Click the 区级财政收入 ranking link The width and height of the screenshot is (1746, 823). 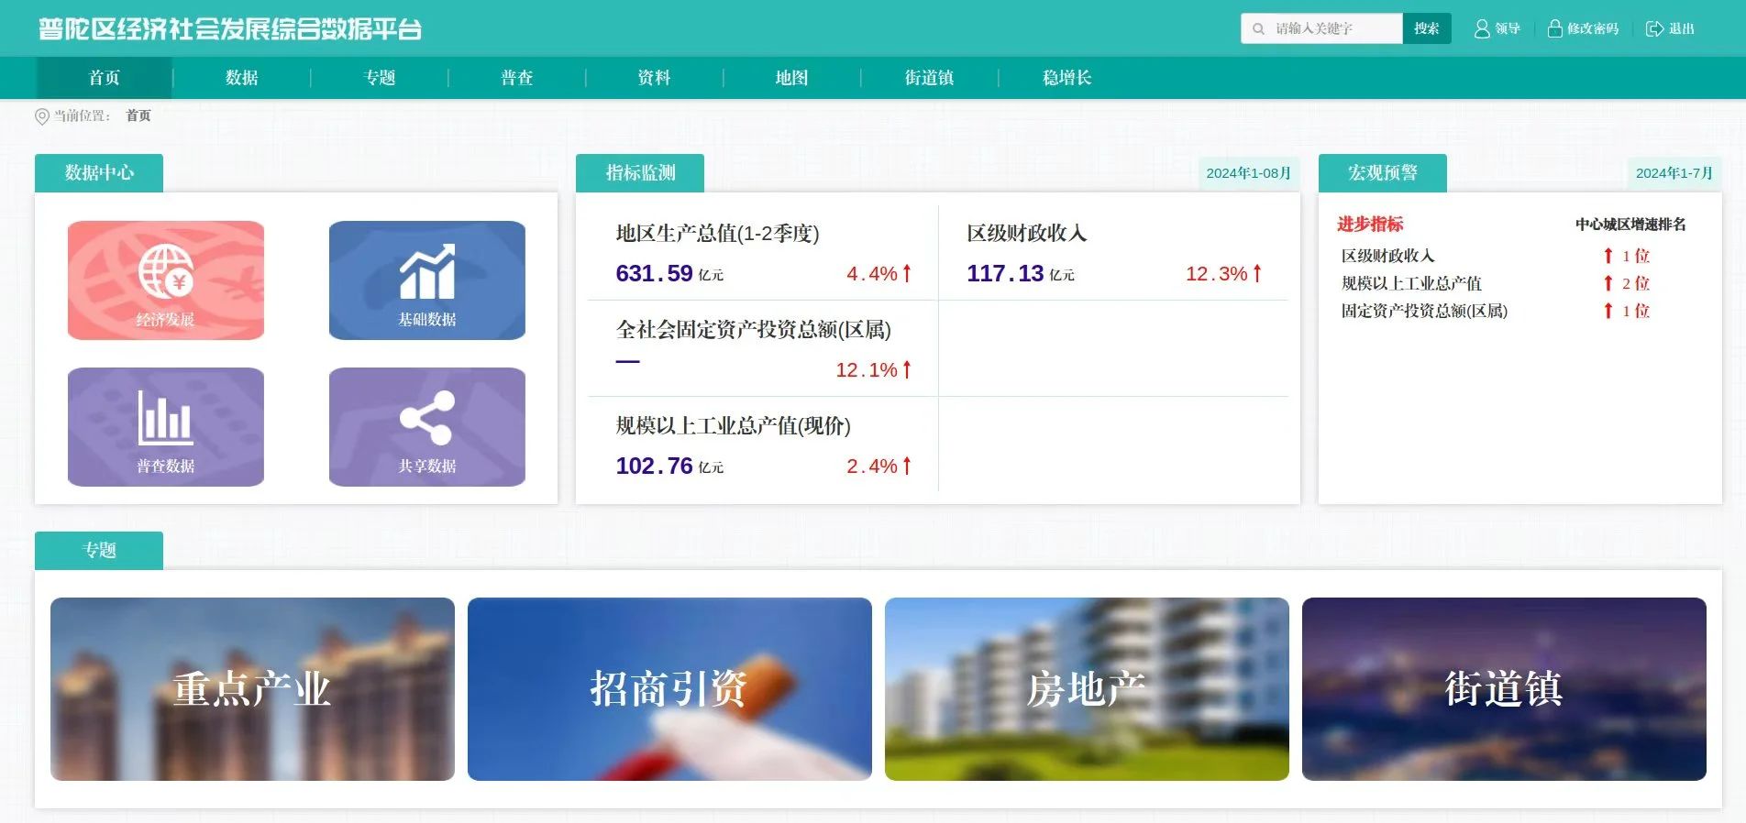[1387, 256]
